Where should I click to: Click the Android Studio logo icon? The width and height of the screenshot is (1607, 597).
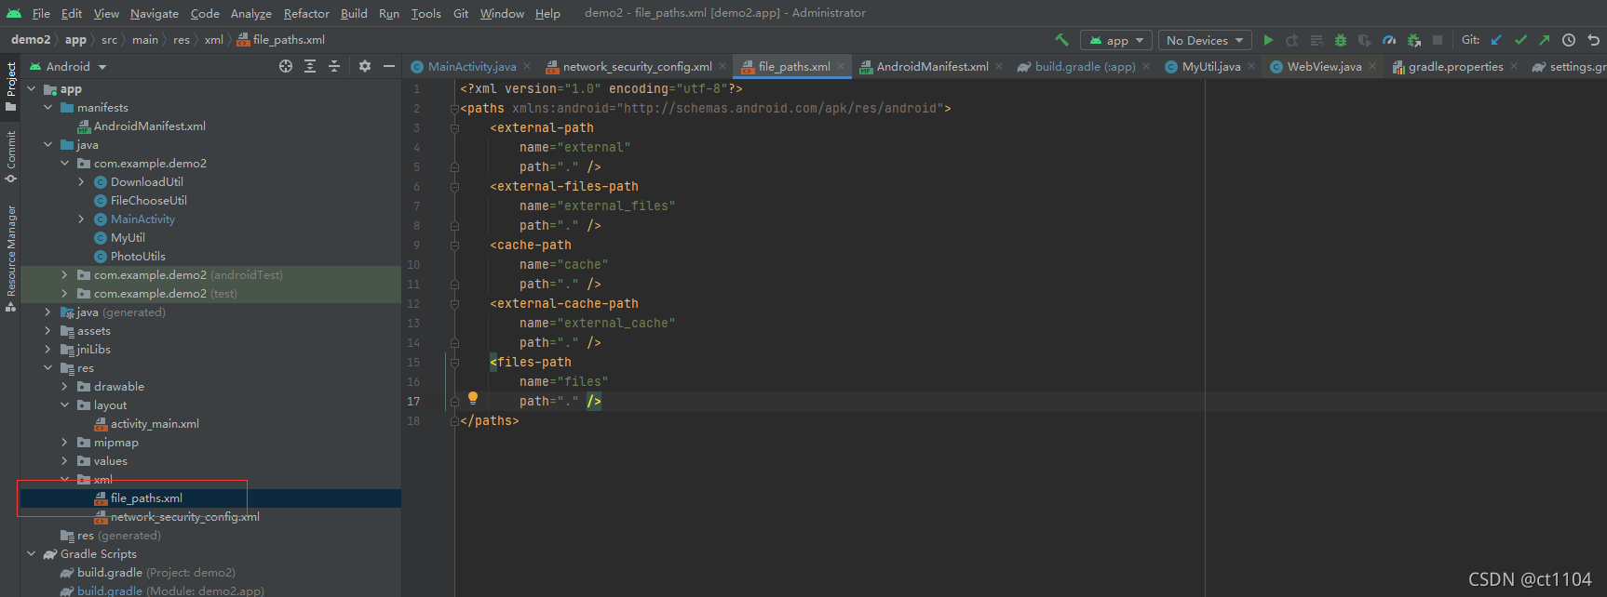(14, 13)
